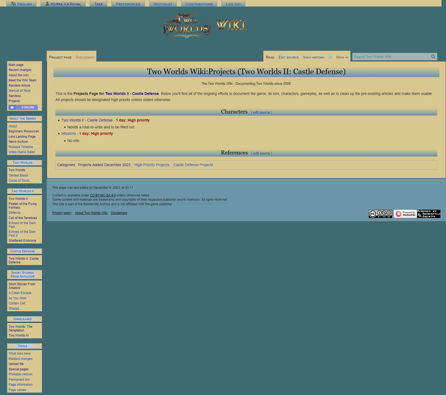Open the Missions project link

click(x=68, y=133)
